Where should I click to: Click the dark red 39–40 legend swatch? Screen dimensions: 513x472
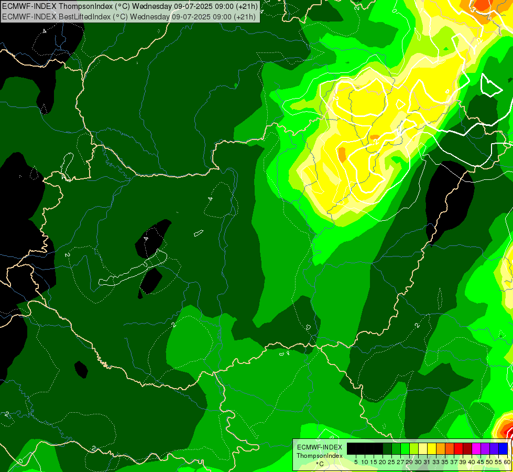click(x=467, y=449)
